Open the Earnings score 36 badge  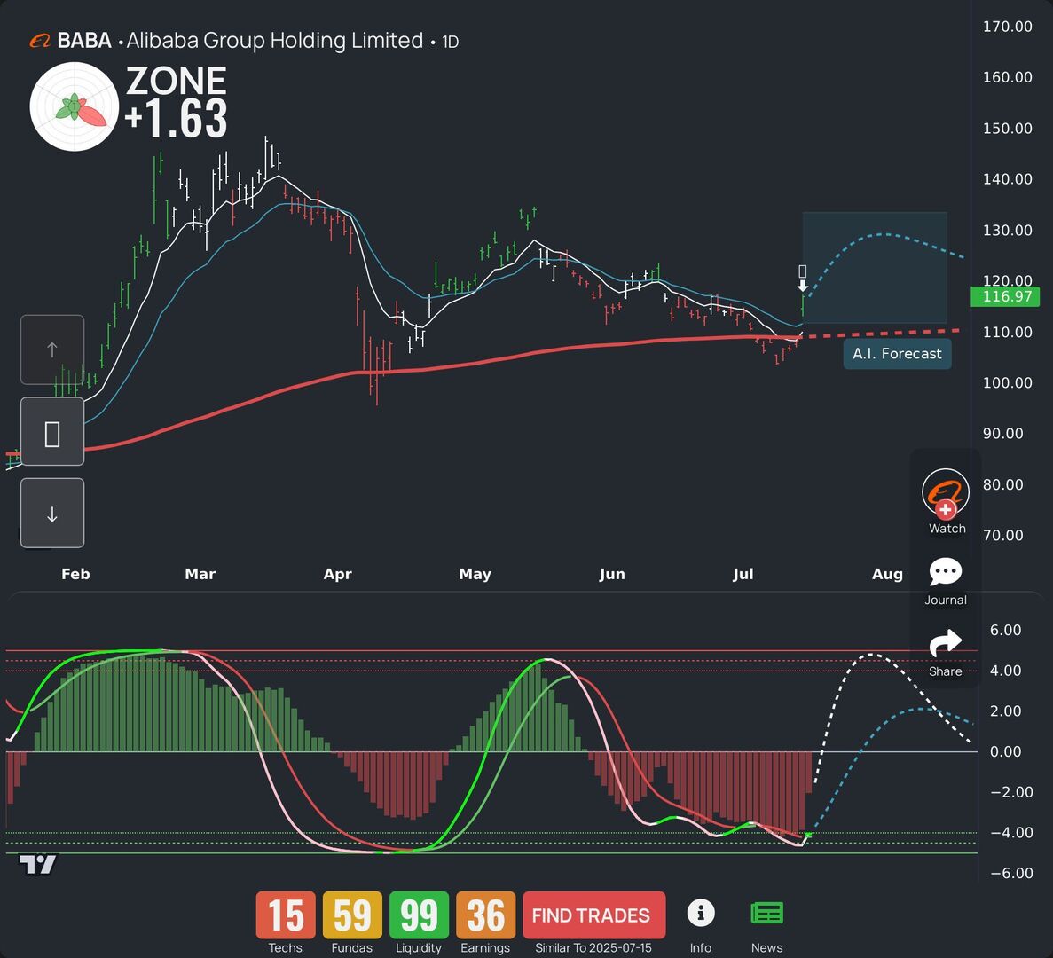pyautogui.click(x=485, y=915)
